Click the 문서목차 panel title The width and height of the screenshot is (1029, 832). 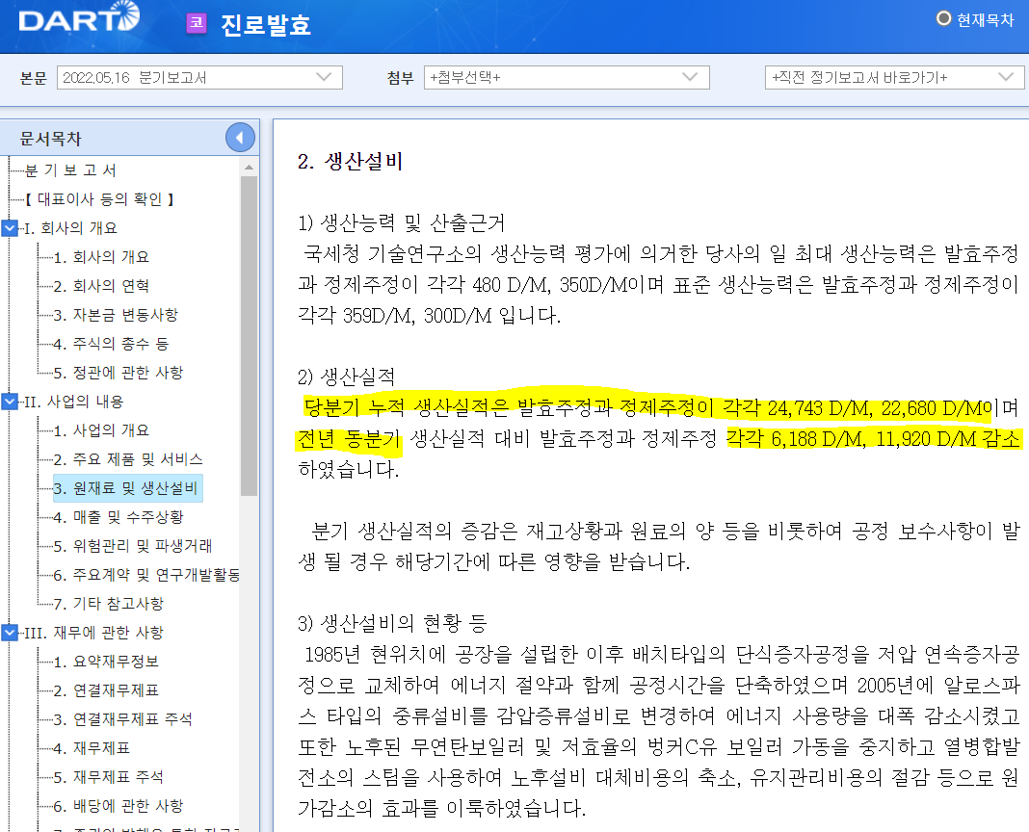pyautogui.click(x=50, y=139)
